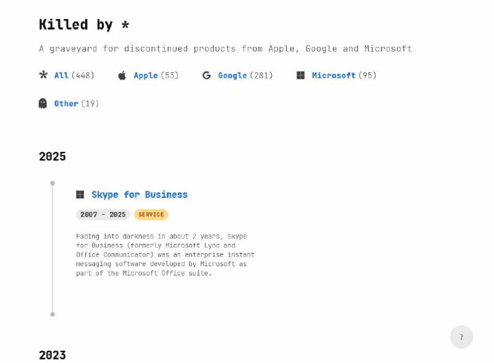494x363 pixels.
Task: Filter the graveyard by Google
Action: (x=232, y=75)
